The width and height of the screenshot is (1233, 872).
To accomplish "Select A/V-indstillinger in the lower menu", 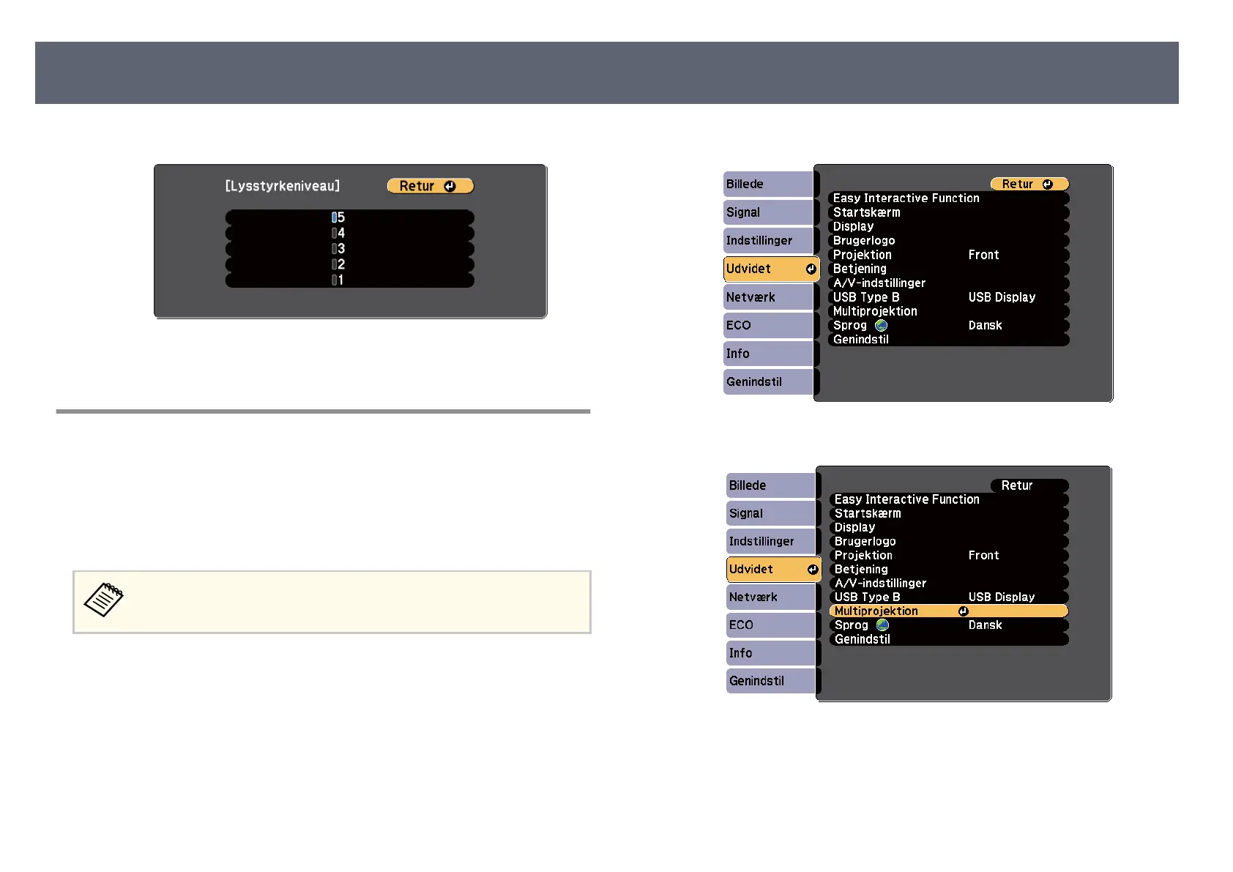I will click(880, 584).
